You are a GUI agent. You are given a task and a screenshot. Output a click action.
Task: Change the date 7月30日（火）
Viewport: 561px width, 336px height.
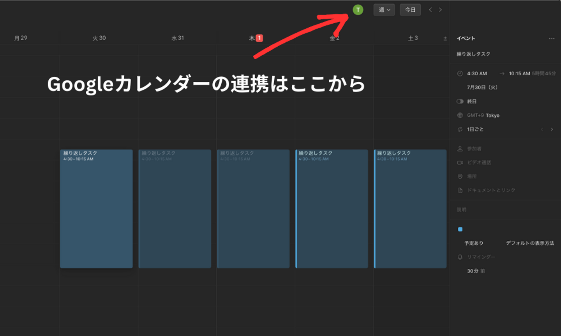[x=482, y=87]
